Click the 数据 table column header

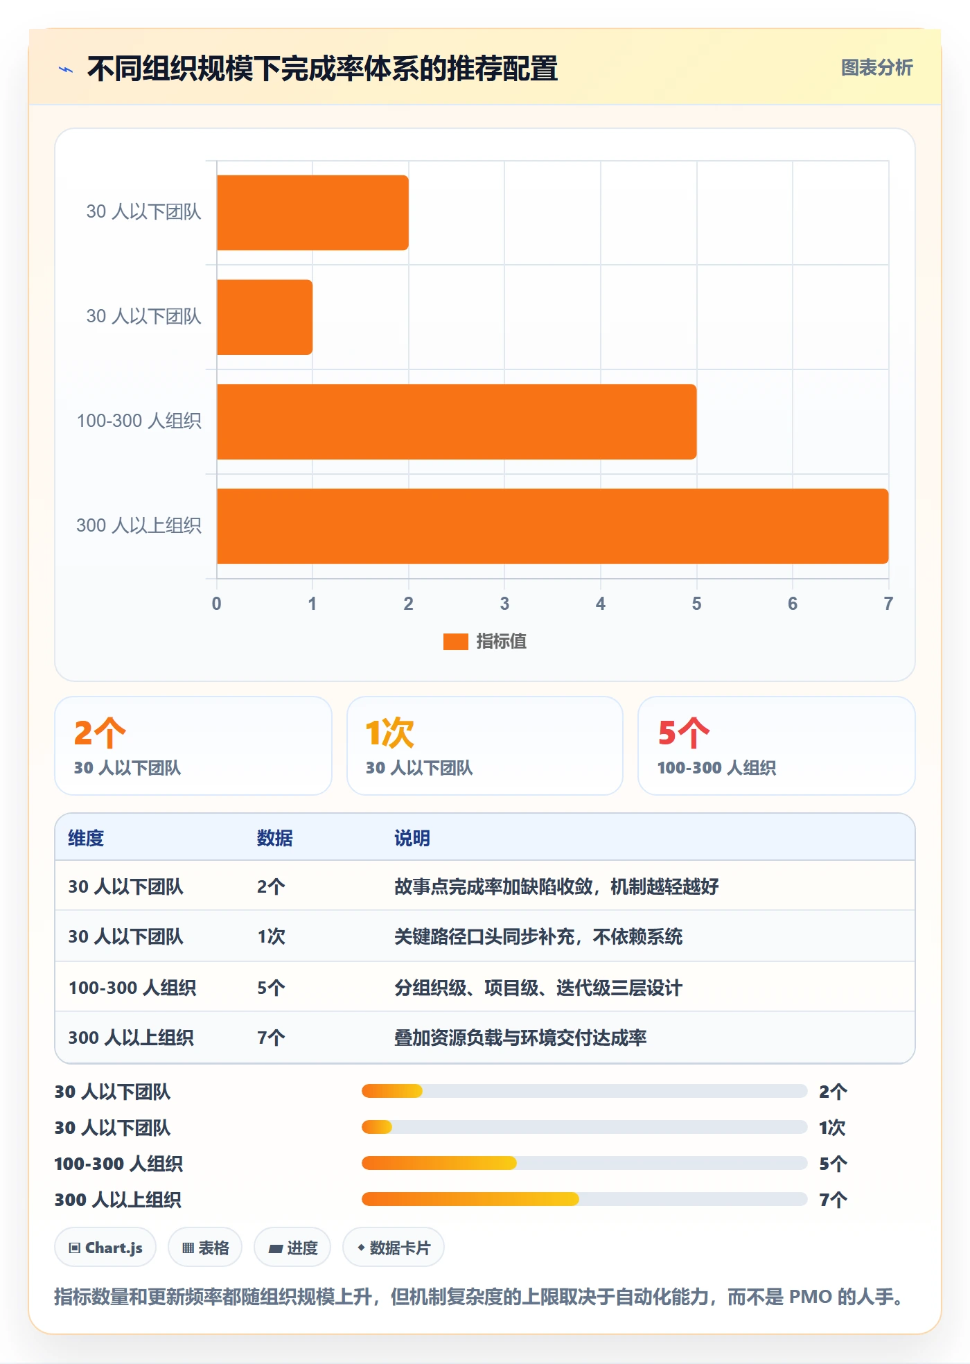[275, 838]
